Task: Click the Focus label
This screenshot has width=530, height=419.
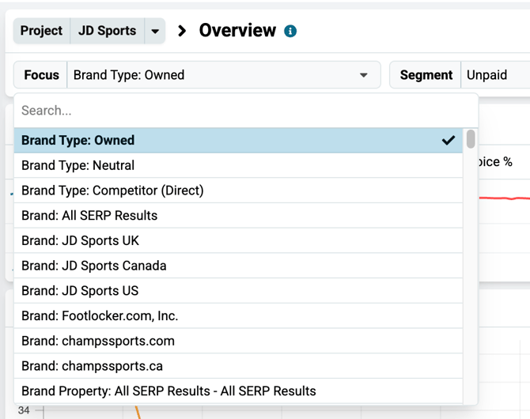Action: pos(41,75)
